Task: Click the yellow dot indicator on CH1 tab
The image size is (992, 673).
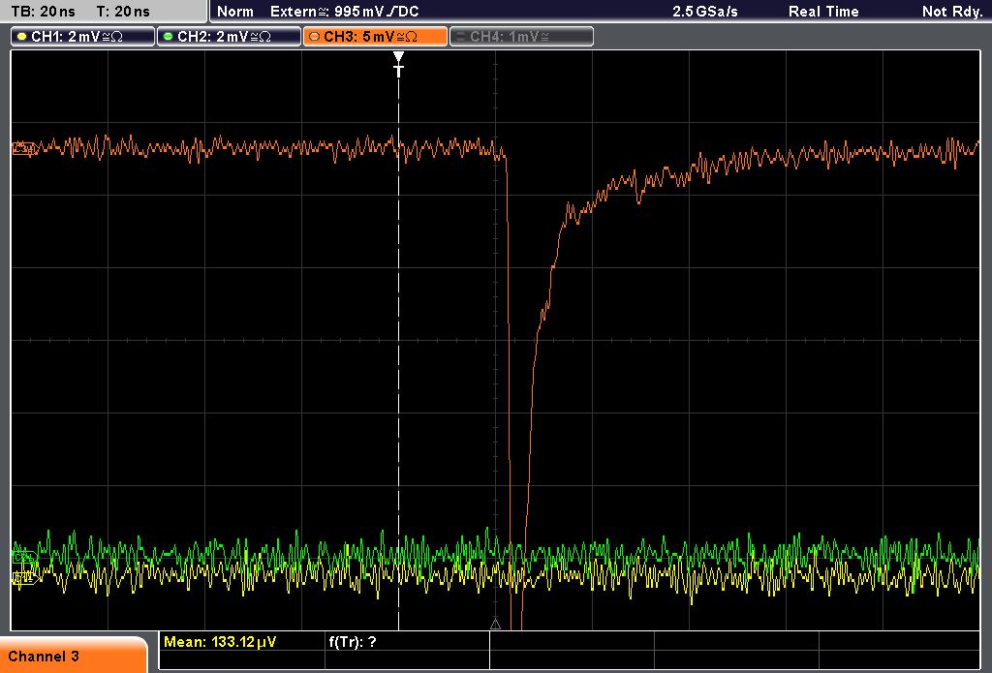Action: click(22, 37)
